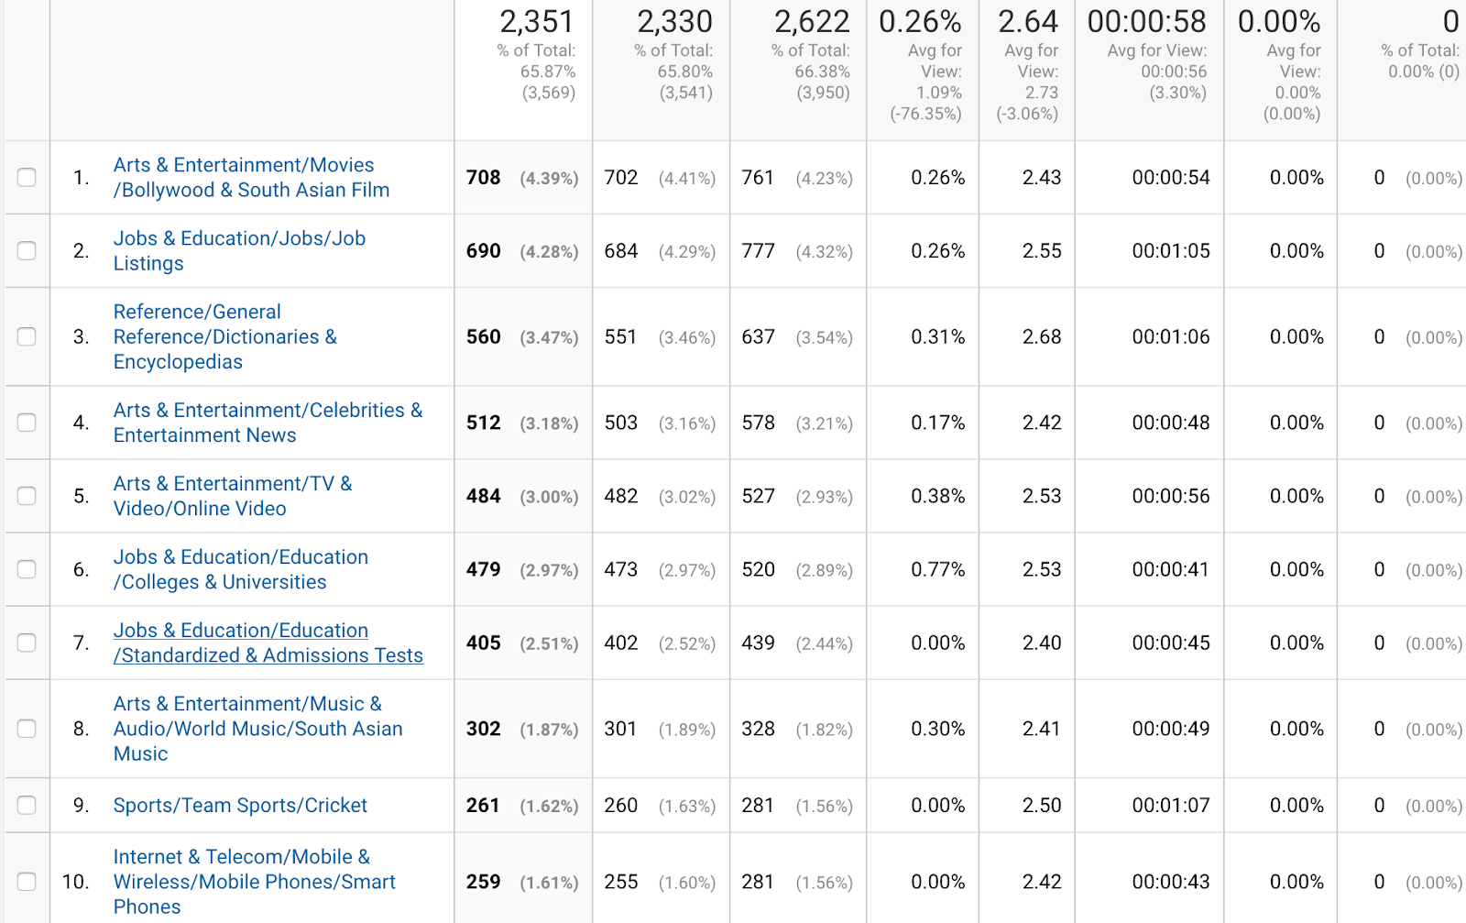The image size is (1466, 923).
Task: Select the 2,330 summary total
Action: click(674, 21)
